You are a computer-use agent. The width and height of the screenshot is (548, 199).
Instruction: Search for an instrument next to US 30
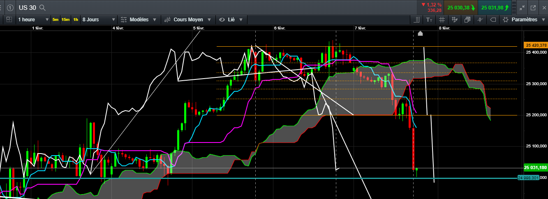(42, 7)
